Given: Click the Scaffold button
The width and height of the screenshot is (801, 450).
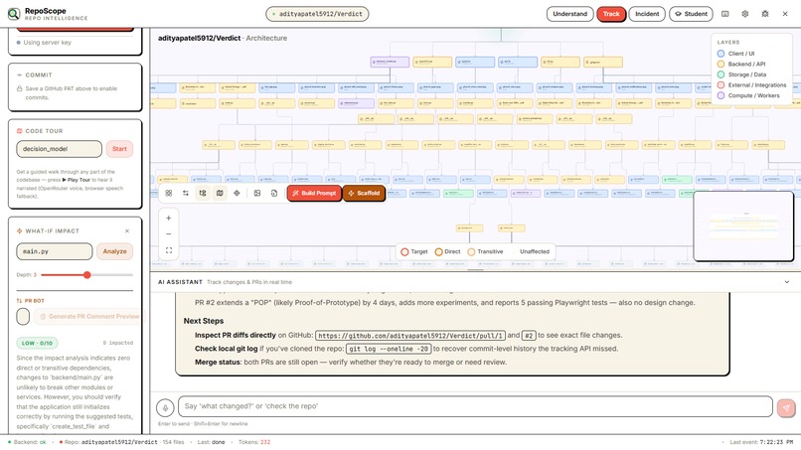Looking at the screenshot, I should tap(364, 193).
